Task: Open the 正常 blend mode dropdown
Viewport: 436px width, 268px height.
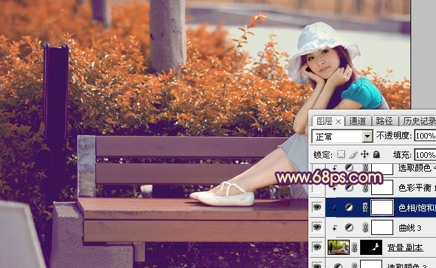Action: click(342, 136)
